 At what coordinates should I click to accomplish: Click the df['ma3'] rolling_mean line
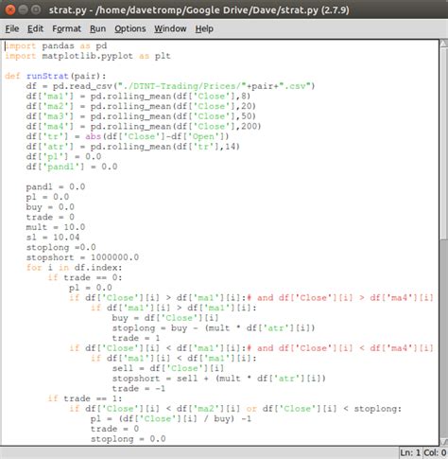click(141, 116)
